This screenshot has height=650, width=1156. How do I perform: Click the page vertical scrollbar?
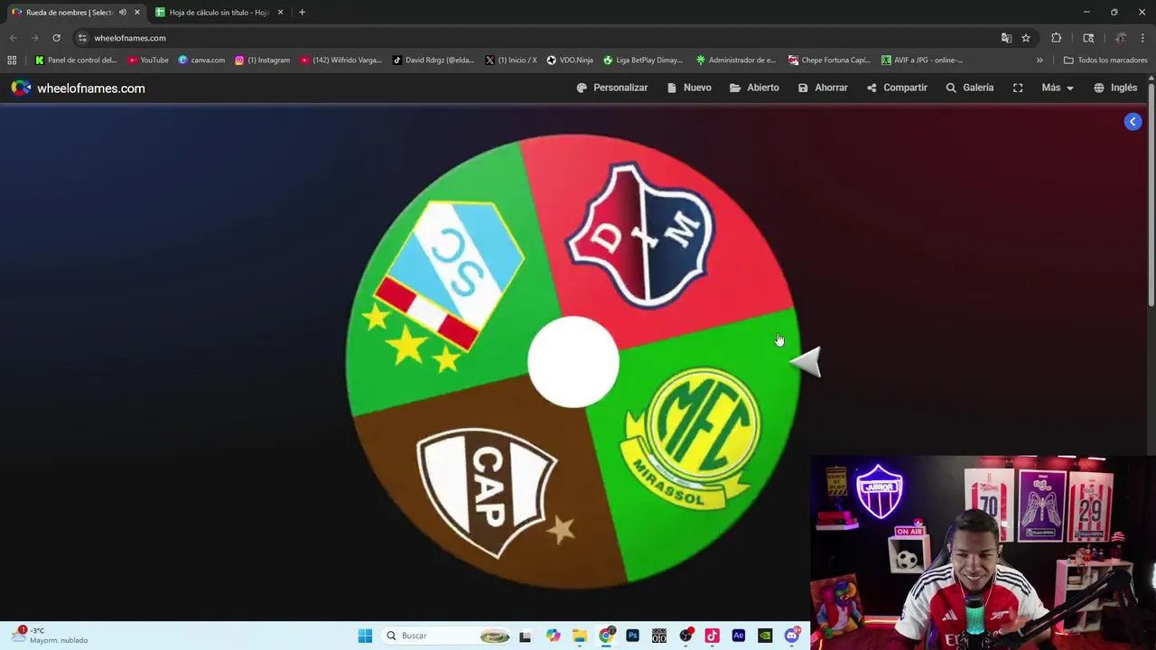click(x=1151, y=194)
